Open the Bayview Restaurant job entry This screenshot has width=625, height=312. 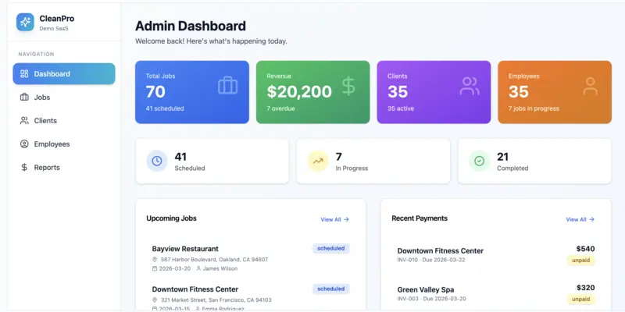pos(185,249)
